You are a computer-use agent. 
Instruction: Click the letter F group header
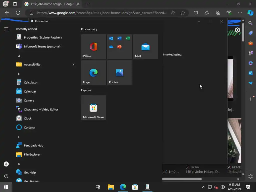pos(19,137)
